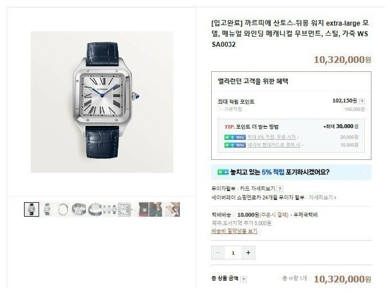The width and height of the screenshot is (391, 293).
Task: Open 네이버 현대카드로 결제 시 link
Action: point(275,145)
